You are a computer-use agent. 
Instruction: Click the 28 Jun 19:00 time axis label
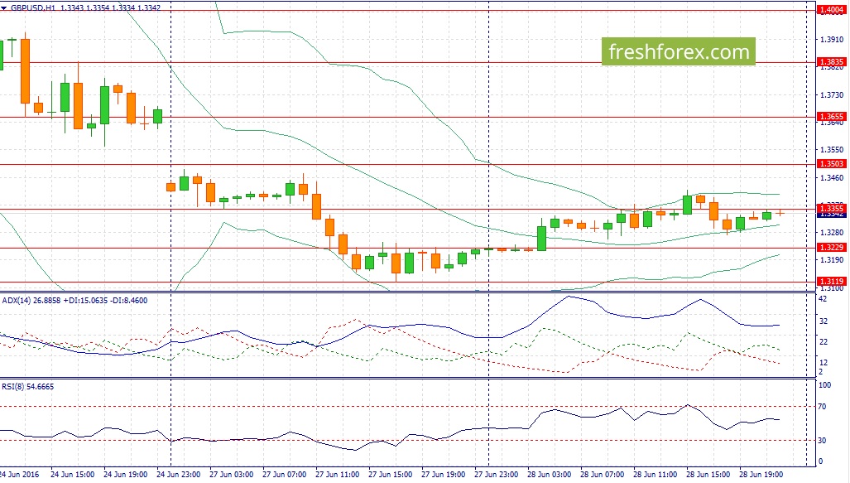click(761, 476)
